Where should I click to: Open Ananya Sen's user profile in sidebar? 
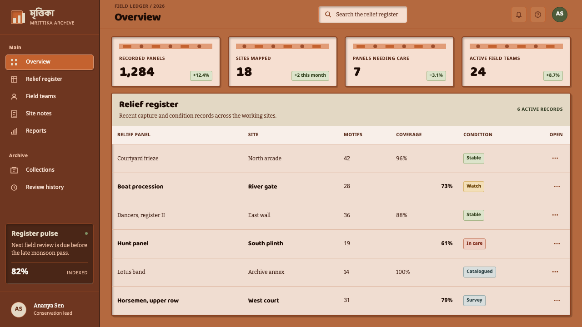click(x=50, y=309)
